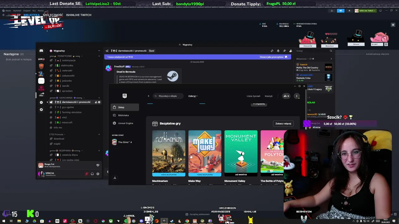The image size is (399, 224).
Task: Click Discord search box Szukaj
Action: click(314, 51)
